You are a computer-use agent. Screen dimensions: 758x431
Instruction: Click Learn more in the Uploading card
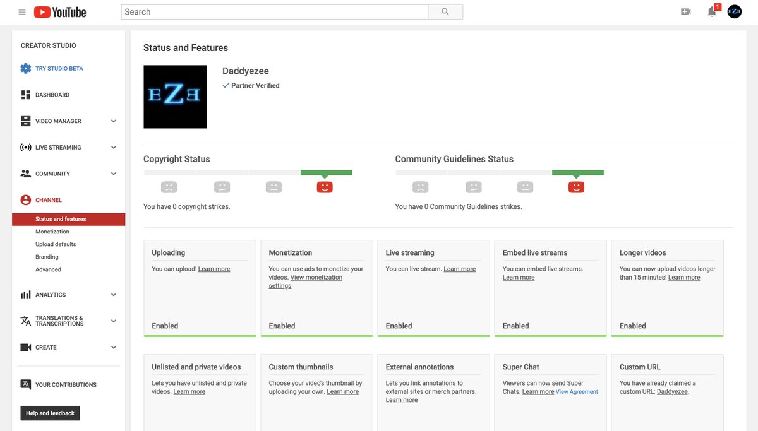[214, 269]
